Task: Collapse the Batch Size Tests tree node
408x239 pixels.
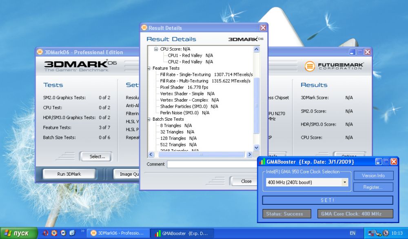Action: tap(149, 119)
